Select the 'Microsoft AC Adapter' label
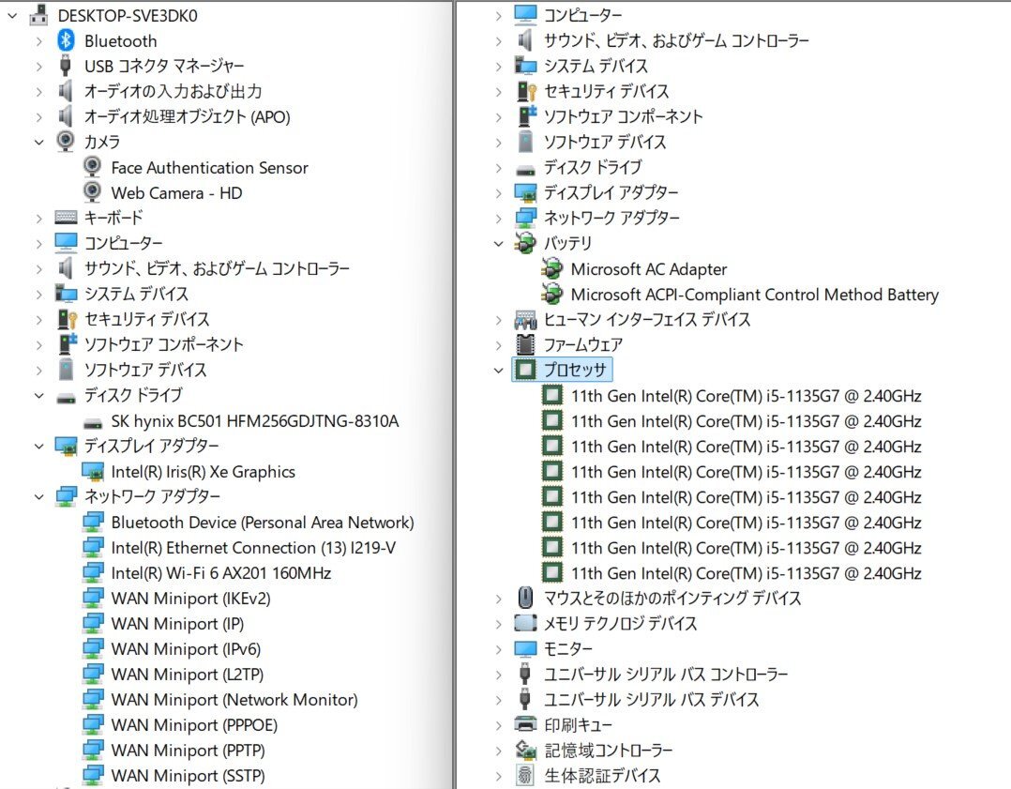 pyautogui.click(x=649, y=269)
